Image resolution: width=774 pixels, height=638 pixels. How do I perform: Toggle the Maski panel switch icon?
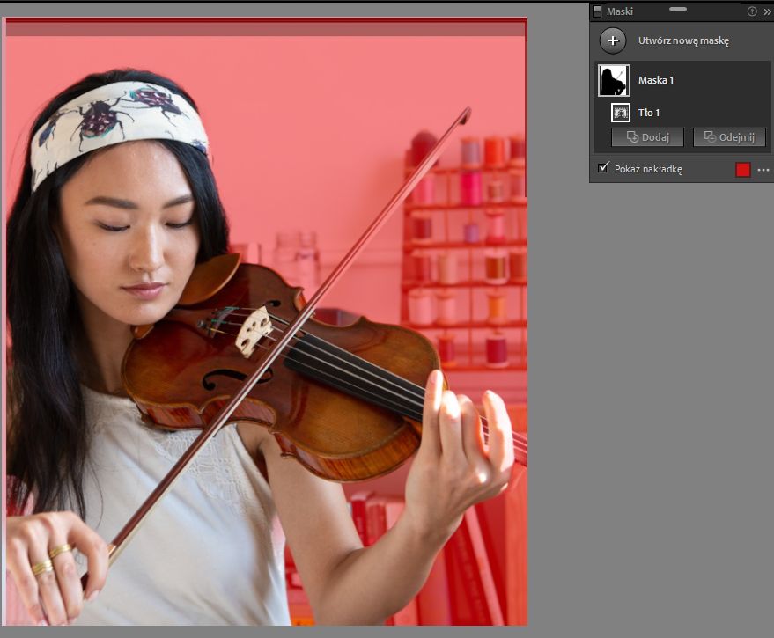click(597, 11)
